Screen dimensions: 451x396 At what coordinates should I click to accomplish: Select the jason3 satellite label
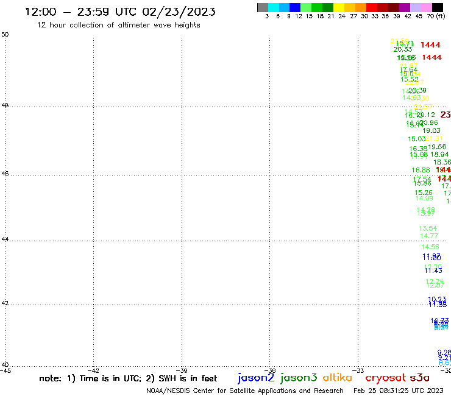pos(299,378)
